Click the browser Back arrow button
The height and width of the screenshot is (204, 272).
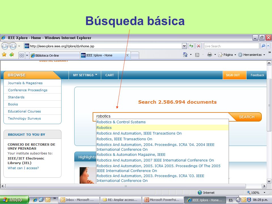click(5, 46)
